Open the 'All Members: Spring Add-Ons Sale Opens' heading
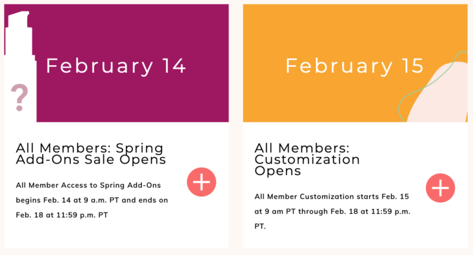 pyautogui.click(x=91, y=154)
